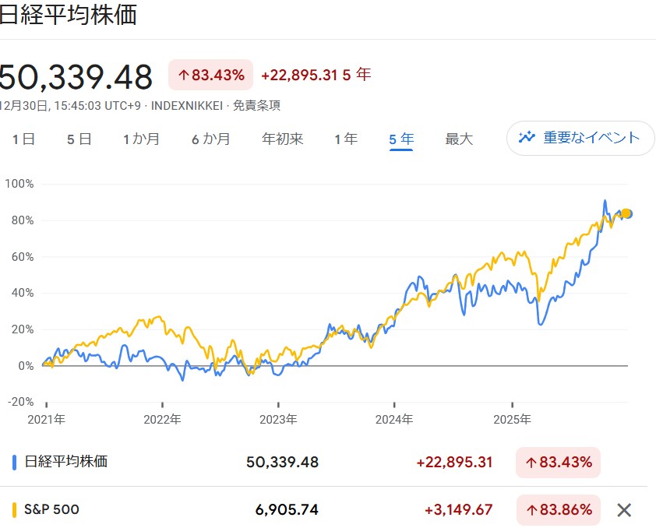This screenshot has height=528, width=656.
Task: Click the blue 日経平均株価 legend color bar
Action: tap(15, 462)
